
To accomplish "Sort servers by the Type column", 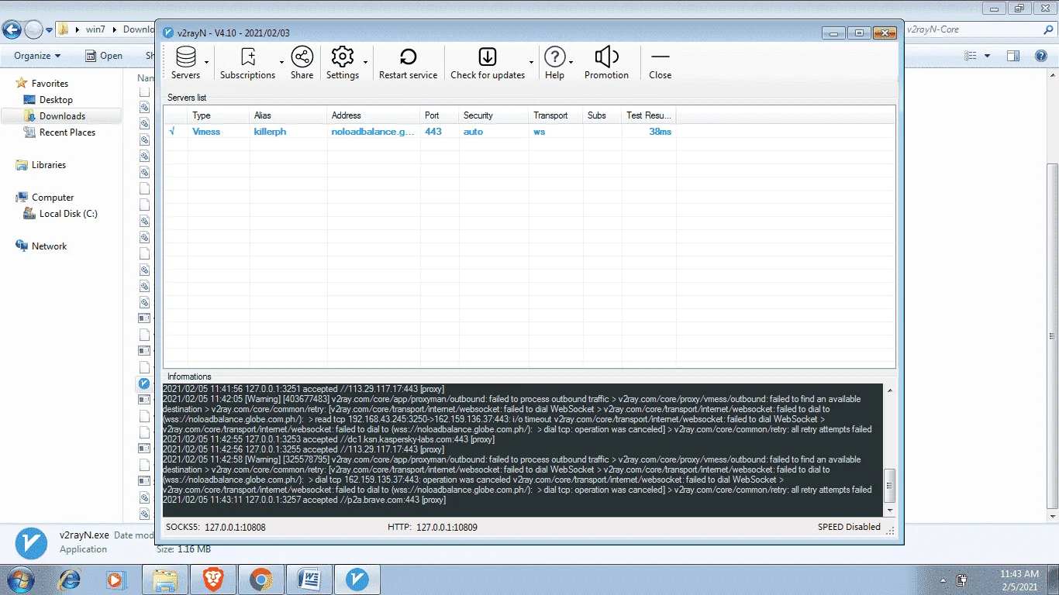I will click(x=219, y=115).
